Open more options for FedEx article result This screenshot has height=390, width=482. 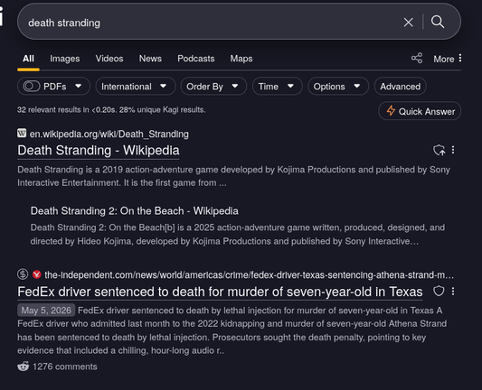click(453, 292)
